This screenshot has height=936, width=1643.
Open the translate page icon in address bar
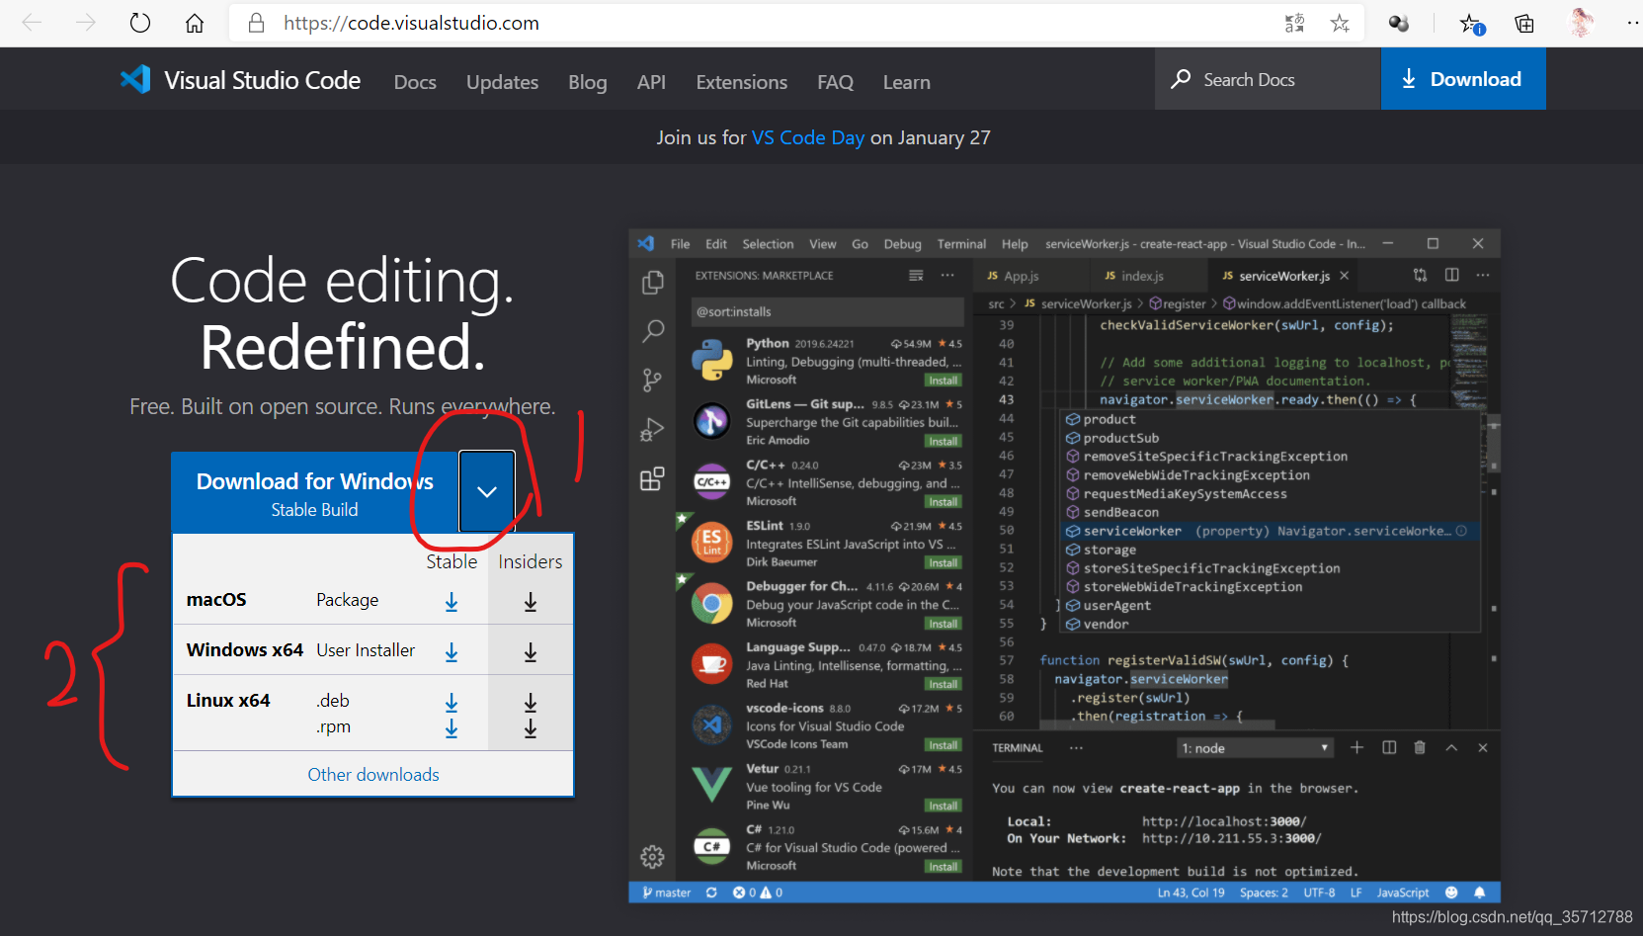click(x=1294, y=23)
